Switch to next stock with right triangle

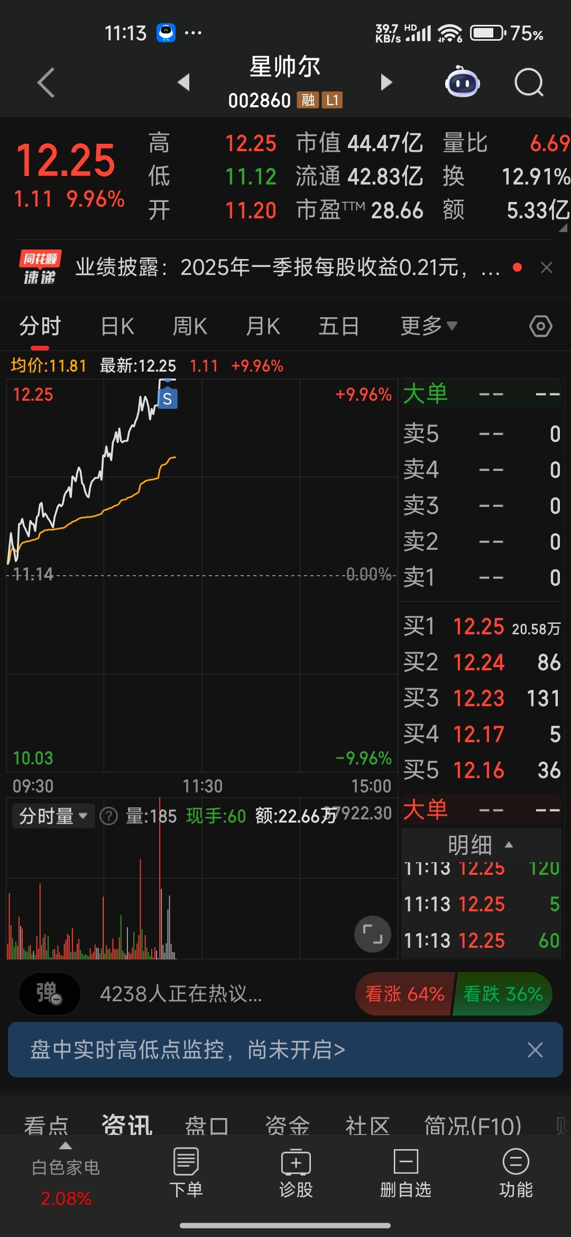point(386,82)
